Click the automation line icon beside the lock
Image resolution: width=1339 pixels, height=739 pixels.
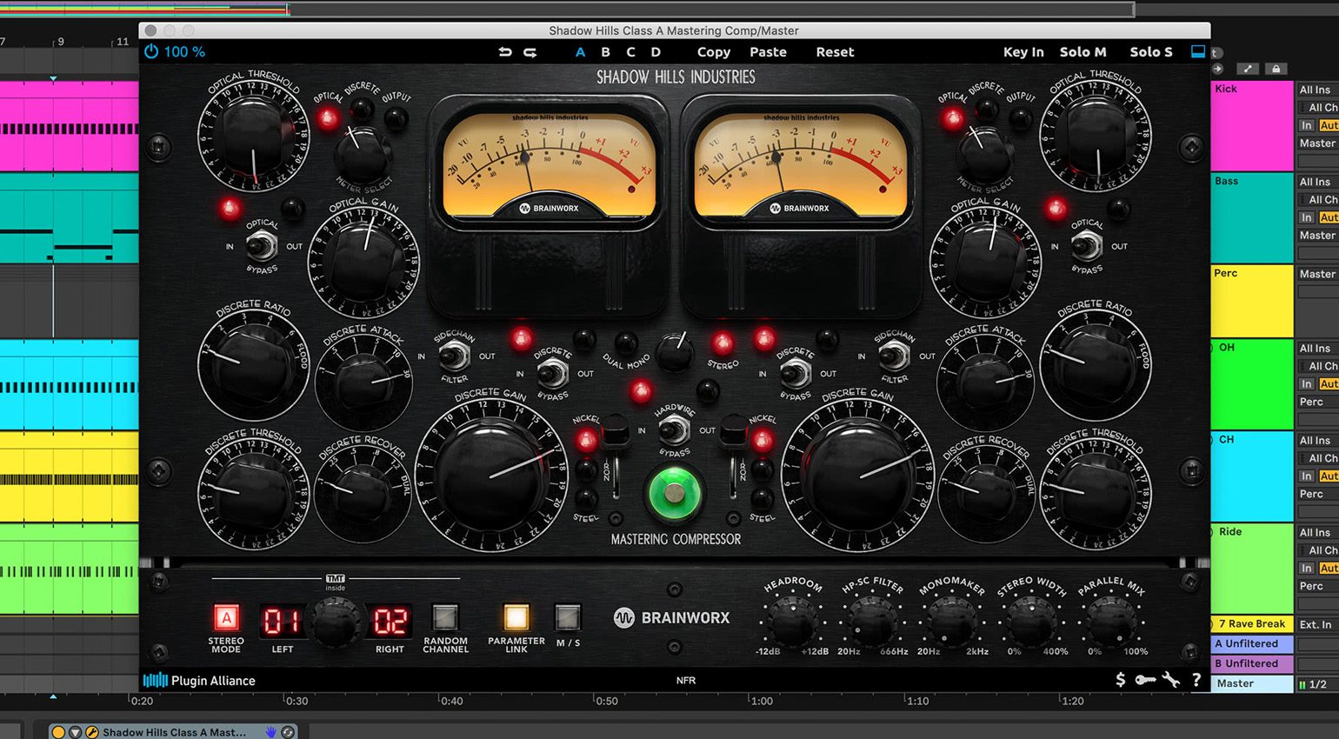1249,69
